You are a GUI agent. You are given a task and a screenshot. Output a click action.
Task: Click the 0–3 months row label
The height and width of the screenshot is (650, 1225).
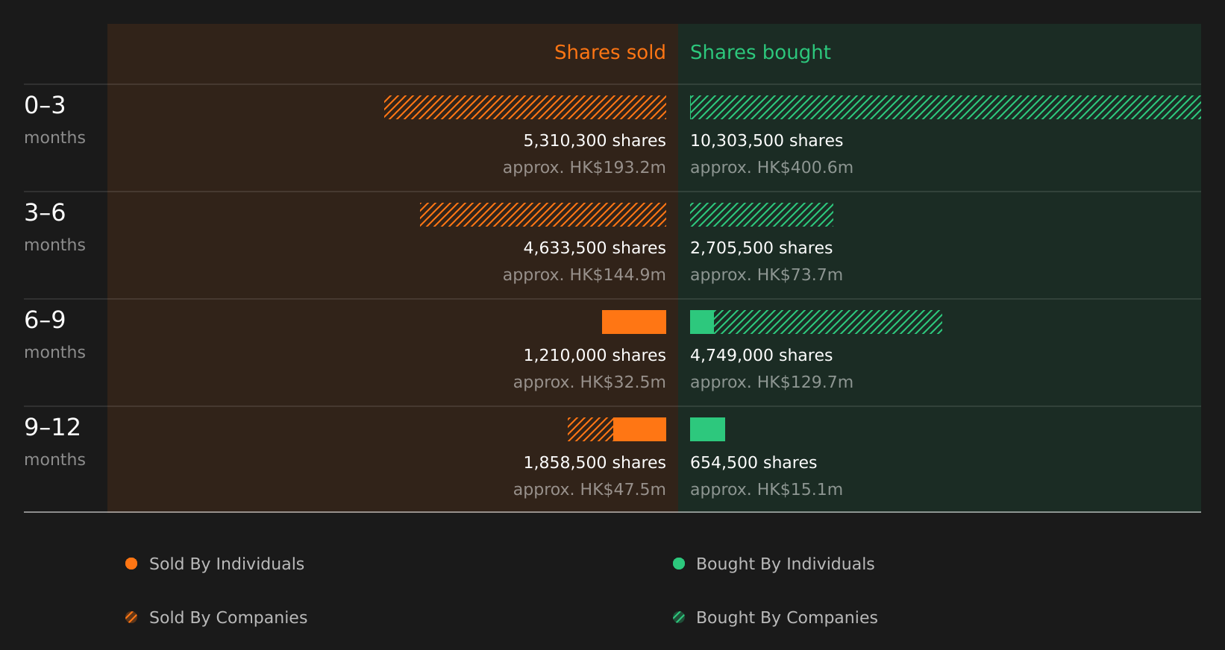[54, 119]
